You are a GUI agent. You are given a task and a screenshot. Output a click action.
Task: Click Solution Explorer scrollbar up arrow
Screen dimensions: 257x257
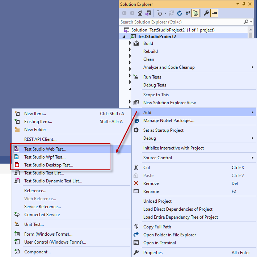[x=250, y=30]
